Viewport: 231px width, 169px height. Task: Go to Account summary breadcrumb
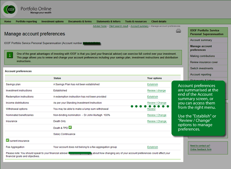click(x=139, y=26)
